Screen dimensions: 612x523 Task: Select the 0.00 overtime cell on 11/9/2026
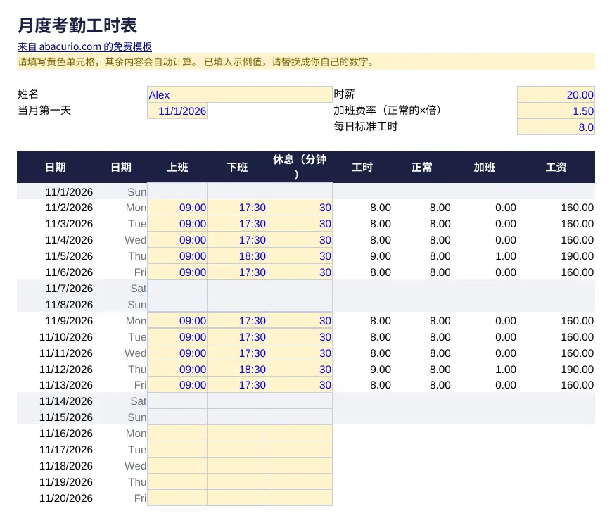pyautogui.click(x=485, y=321)
